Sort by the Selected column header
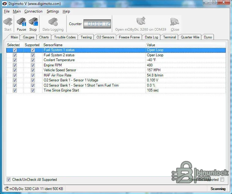Viewport: 232px width, 194px height. (x=15, y=45)
